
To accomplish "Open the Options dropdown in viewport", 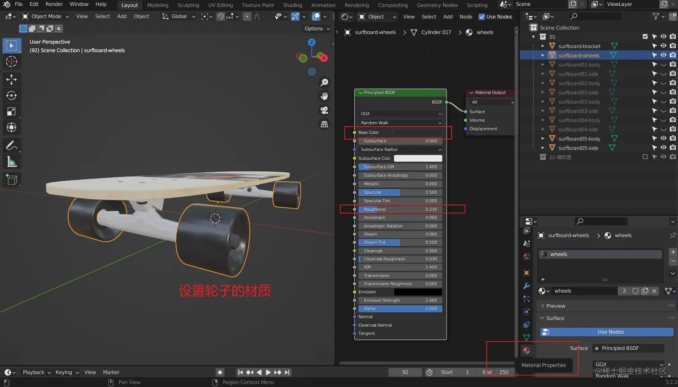I will click(x=317, y=29).
